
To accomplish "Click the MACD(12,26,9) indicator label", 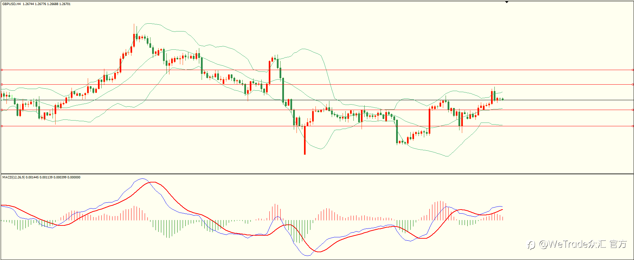I will [14, 177].
